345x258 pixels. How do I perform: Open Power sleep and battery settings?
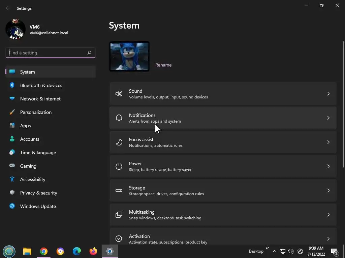click(223, 166)
